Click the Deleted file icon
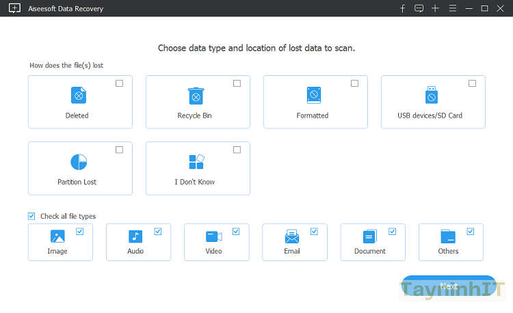Screen dimensions: 513x313 point(79,95)
